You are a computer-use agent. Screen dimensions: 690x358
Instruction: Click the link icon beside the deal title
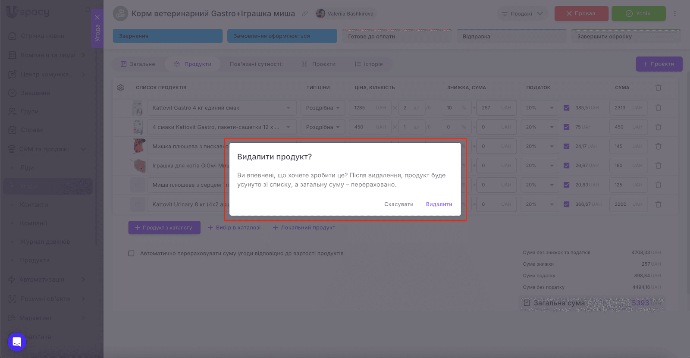pyautogui.click(x=305, y=13)
